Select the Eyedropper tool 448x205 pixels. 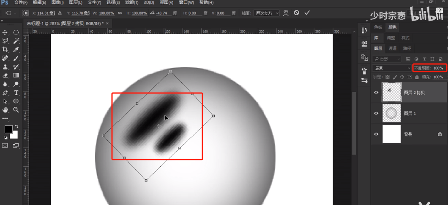point(16,50)
